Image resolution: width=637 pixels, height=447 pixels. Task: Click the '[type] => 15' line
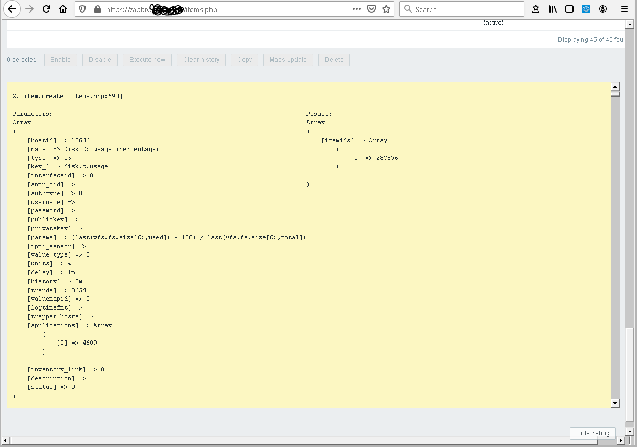click(49, 158)
